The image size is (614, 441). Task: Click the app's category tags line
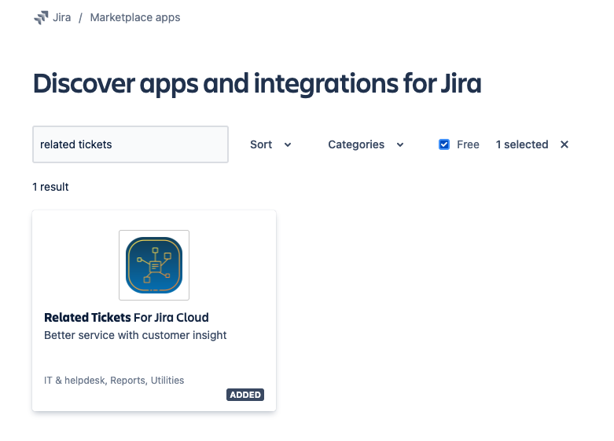coord(114,381)
